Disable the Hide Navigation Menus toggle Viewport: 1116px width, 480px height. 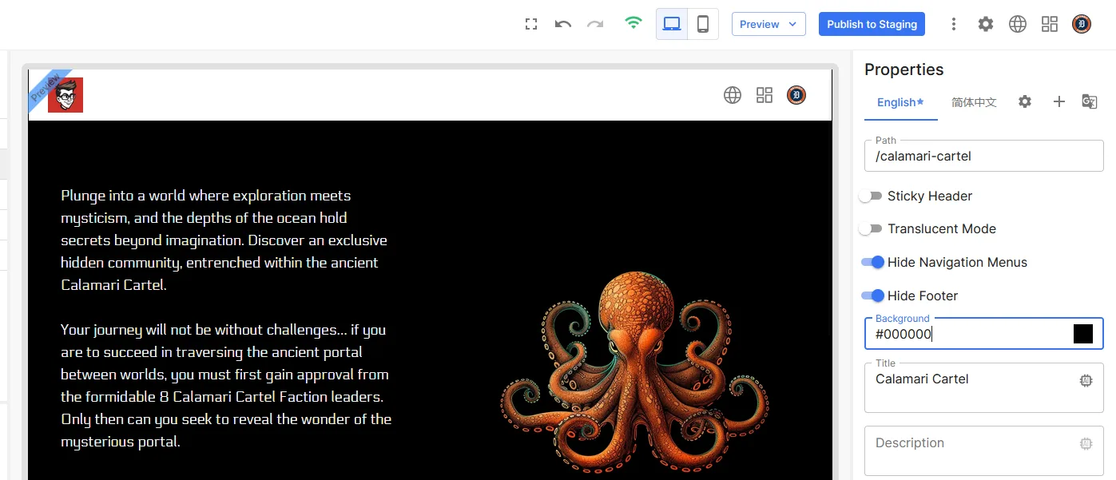pos(872,262)
